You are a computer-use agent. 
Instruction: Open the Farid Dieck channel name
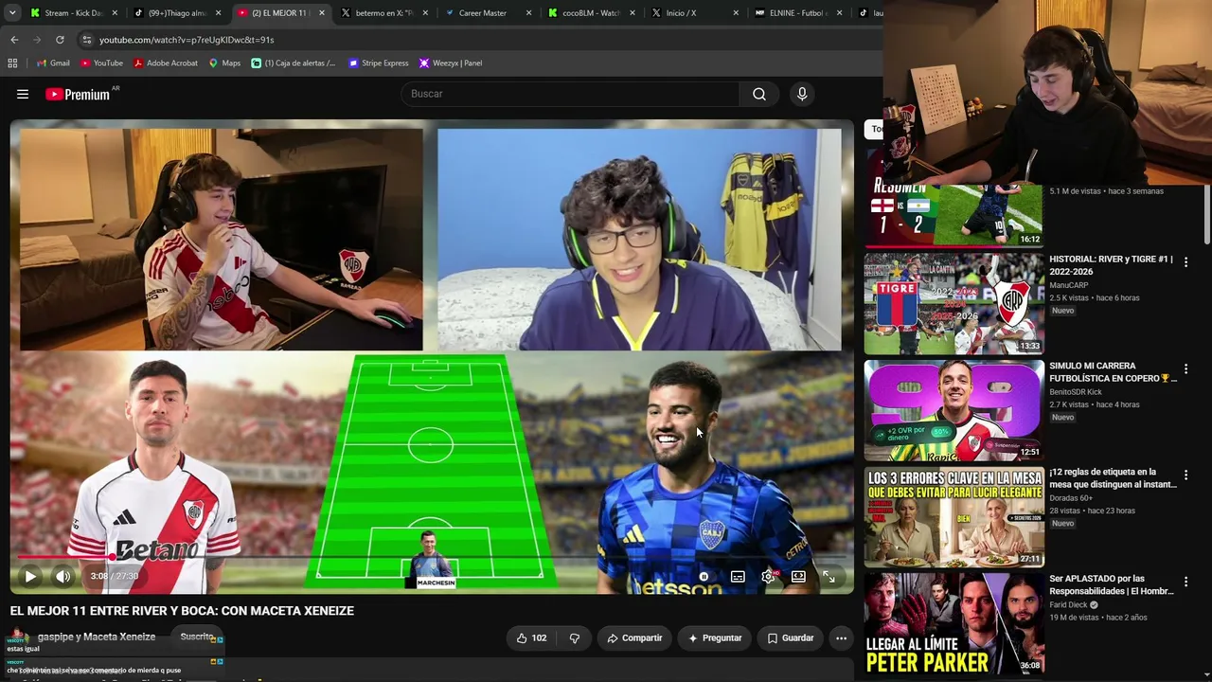(1068, 605)
